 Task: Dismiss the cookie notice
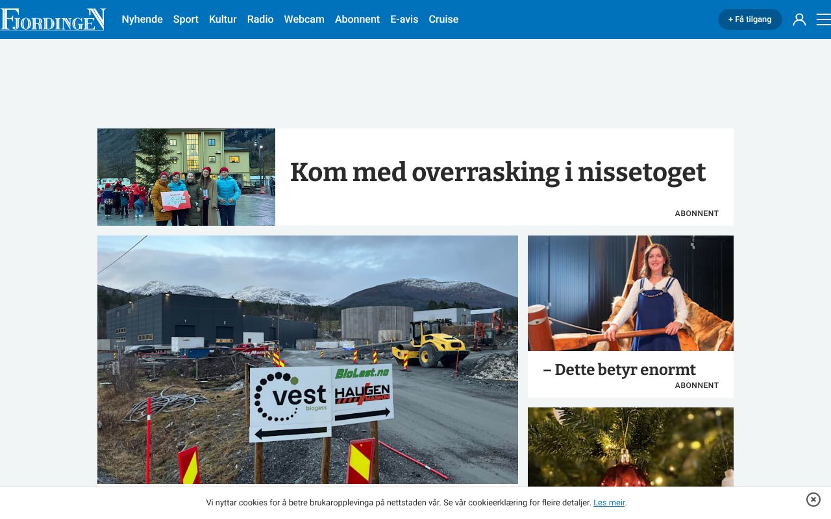[x=813, y=500]
